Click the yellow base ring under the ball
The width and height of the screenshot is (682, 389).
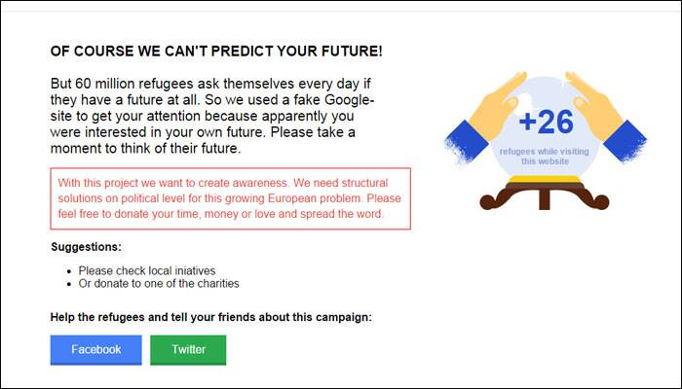[544, 179]
